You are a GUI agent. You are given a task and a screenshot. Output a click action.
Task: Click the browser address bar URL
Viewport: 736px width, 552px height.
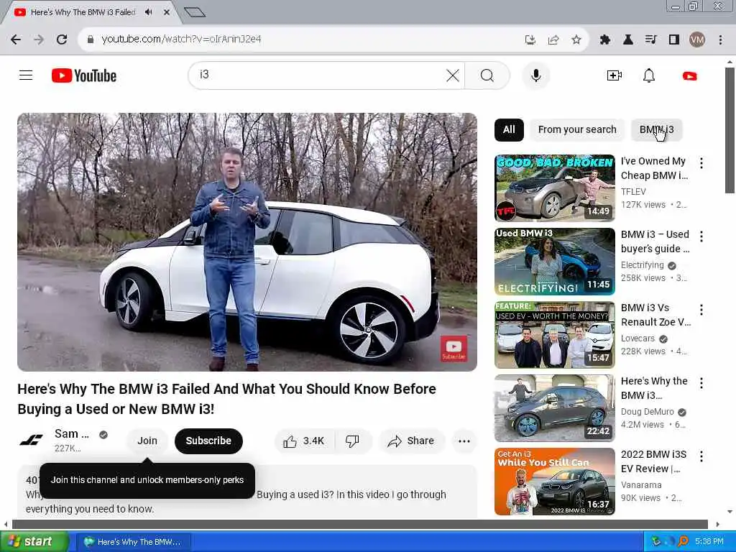point(181,40)
